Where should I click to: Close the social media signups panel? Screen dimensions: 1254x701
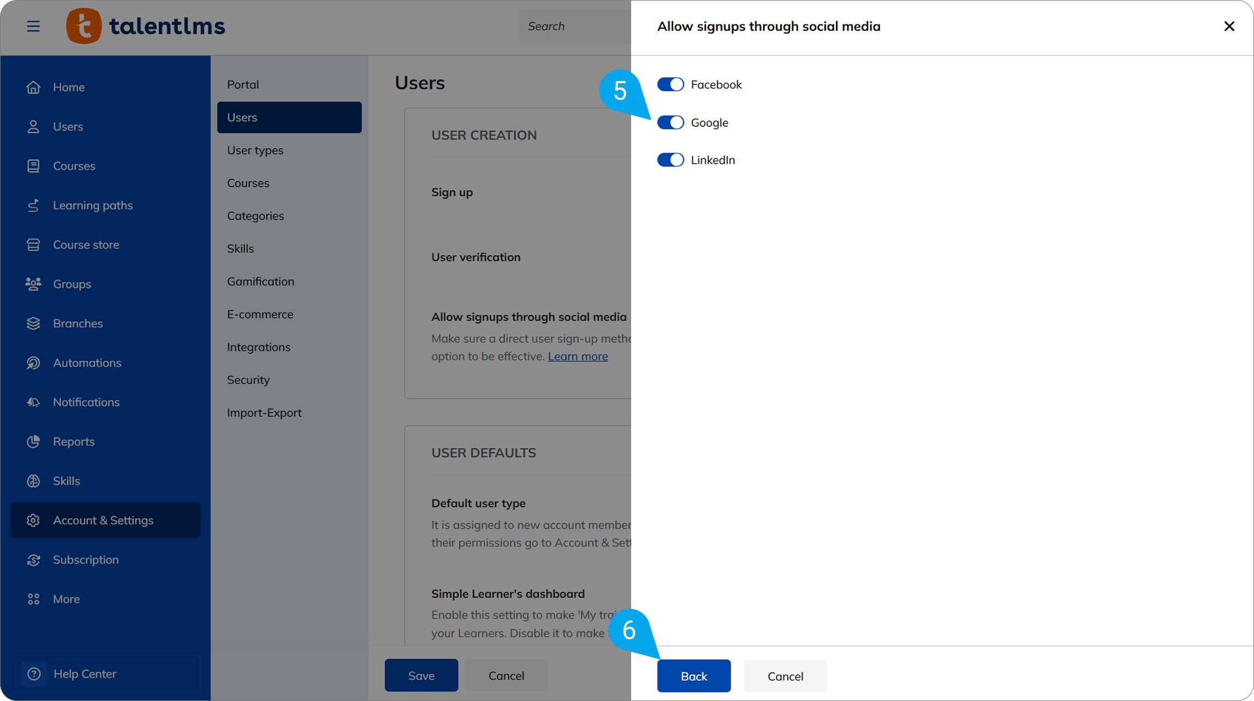(x=1229, y=26)
